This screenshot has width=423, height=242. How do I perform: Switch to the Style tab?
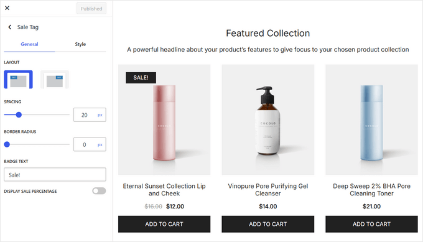tap(80, 44)
